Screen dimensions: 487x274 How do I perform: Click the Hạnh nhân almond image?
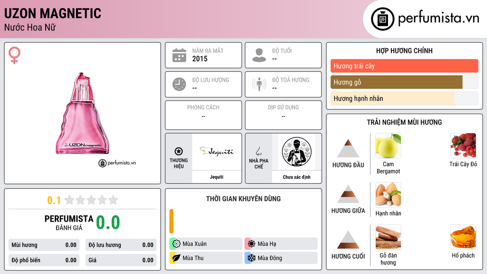tap(388, 195)
